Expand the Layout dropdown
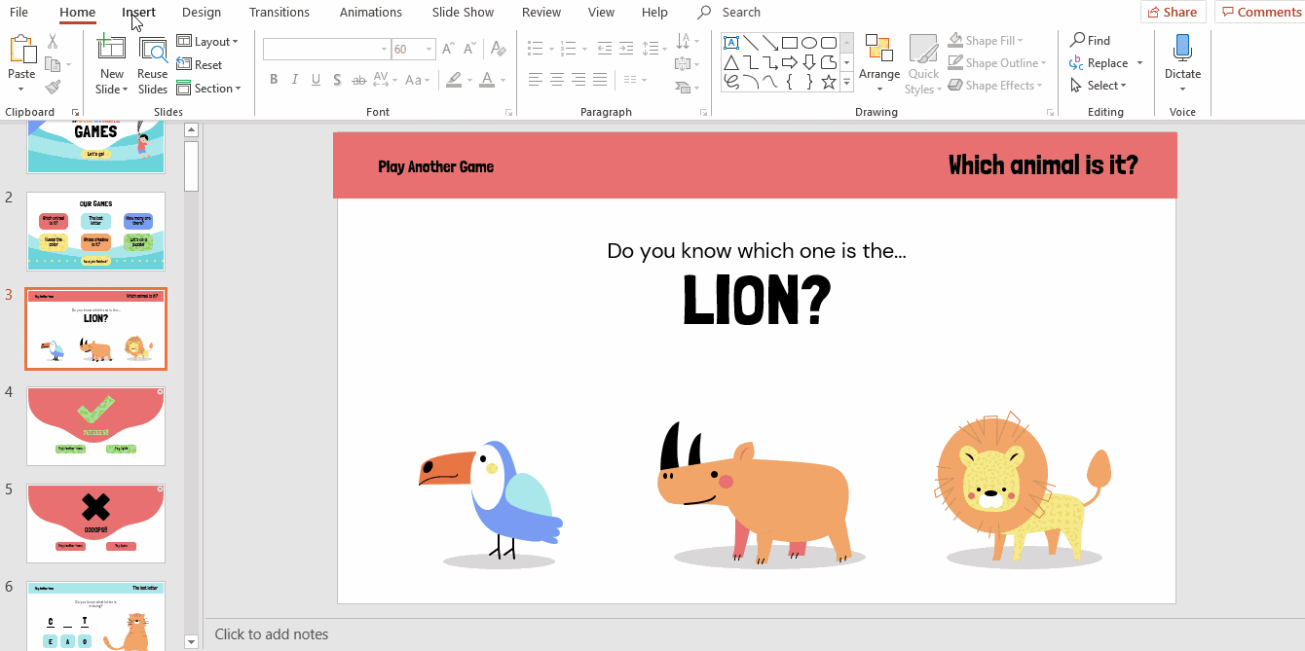 207,42
